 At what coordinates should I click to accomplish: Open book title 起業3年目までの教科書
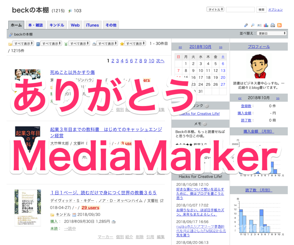tap(106, 132)
